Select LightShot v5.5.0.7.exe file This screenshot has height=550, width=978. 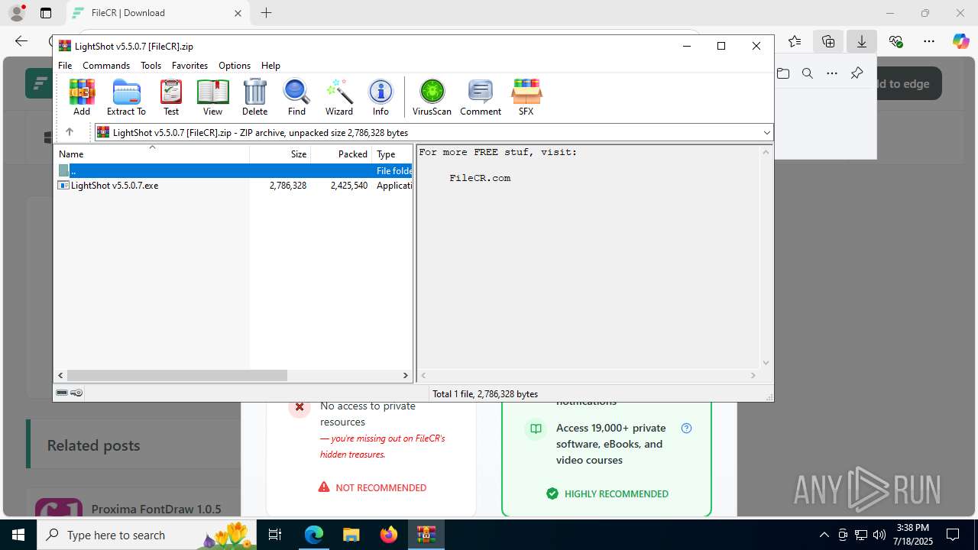click(115, 186)
